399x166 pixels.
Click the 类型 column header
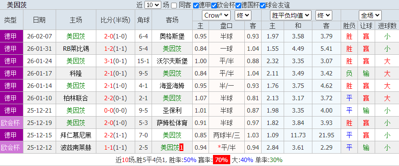(10, 20)
